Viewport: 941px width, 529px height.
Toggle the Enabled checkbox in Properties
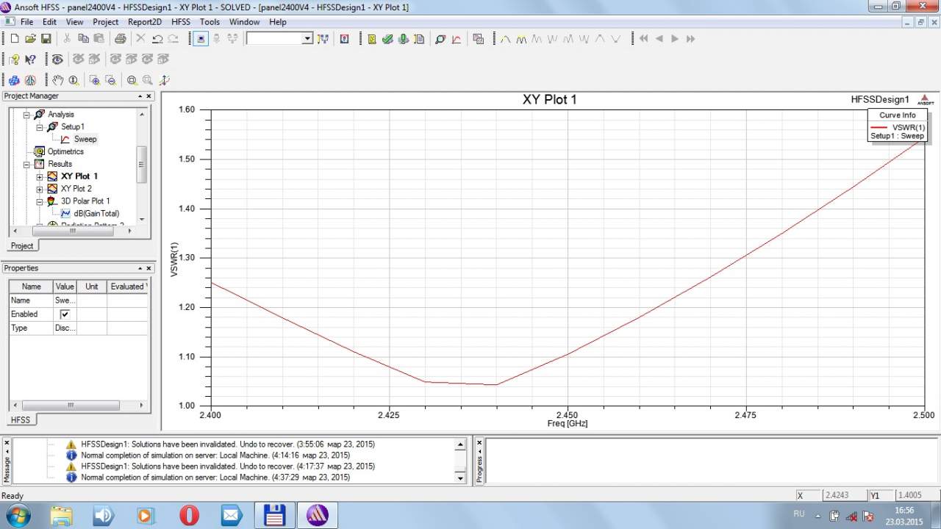click(x=65, y=314)
